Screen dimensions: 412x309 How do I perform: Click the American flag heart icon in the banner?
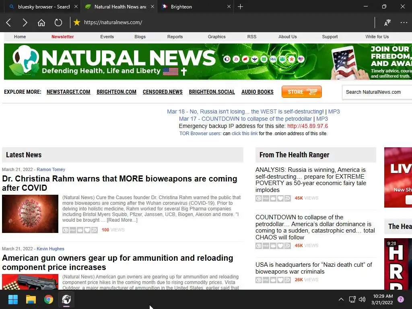[301, 60]
